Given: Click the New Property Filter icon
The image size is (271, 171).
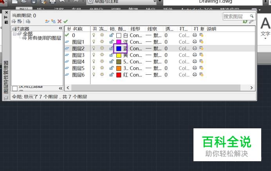Looking at the screenshot, I should click(x=14, y=22).
